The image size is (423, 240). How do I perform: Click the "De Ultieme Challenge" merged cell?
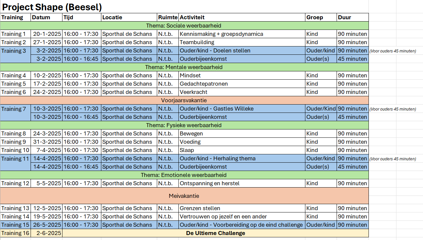point(215,233)
